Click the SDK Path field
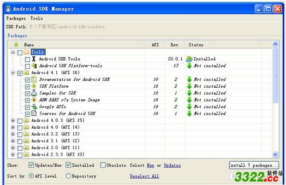Viewport: 286px width, 185px height. (x=67, y=27)
